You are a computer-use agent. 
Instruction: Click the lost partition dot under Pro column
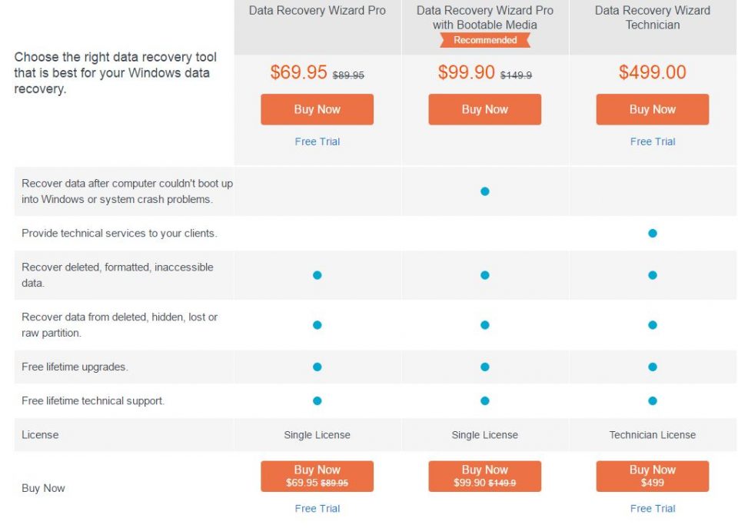pyautogui.click(x=317, y=324)
